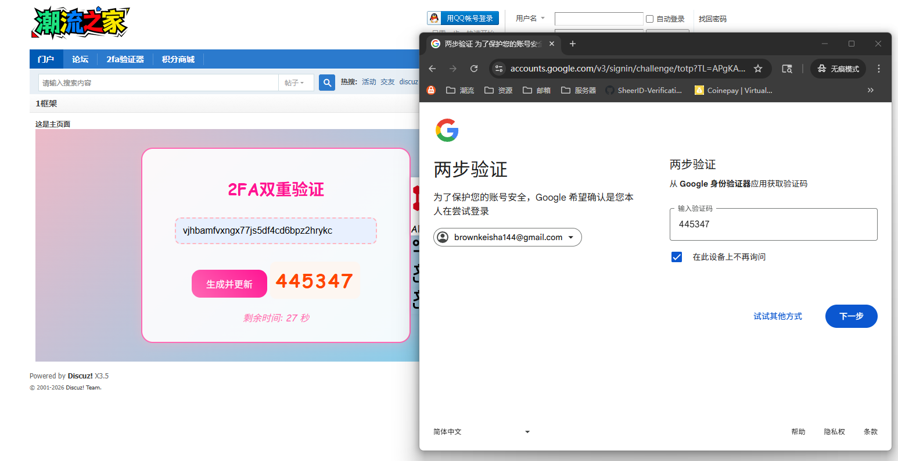Open the SheerID-Verification GitHub bookmark
The height and width of the screenshot is (461, 898).
tap(644, 90)
